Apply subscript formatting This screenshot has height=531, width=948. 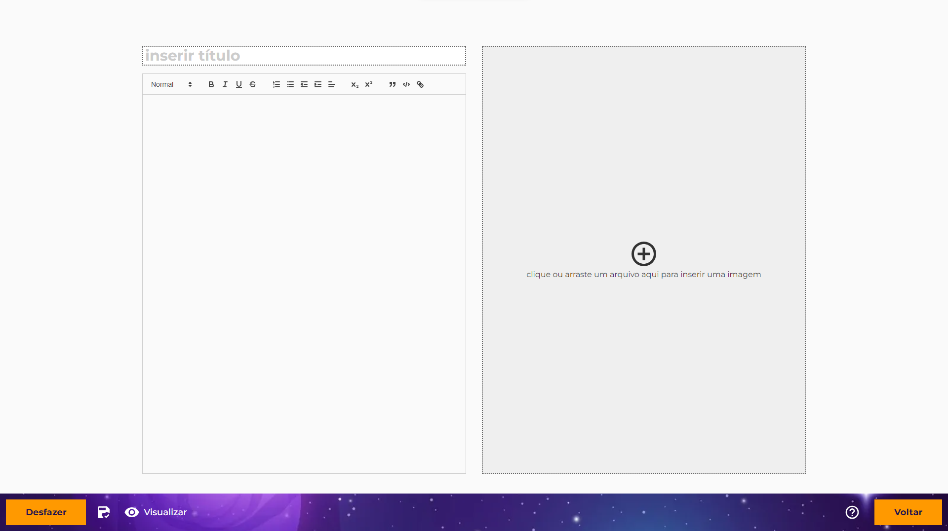click(x=355, y=84)
